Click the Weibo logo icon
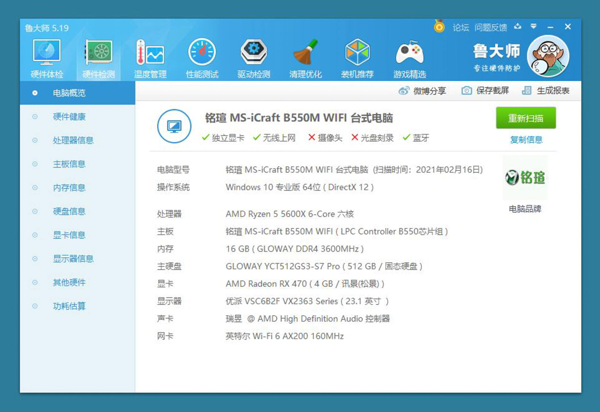 pos(403,91)
